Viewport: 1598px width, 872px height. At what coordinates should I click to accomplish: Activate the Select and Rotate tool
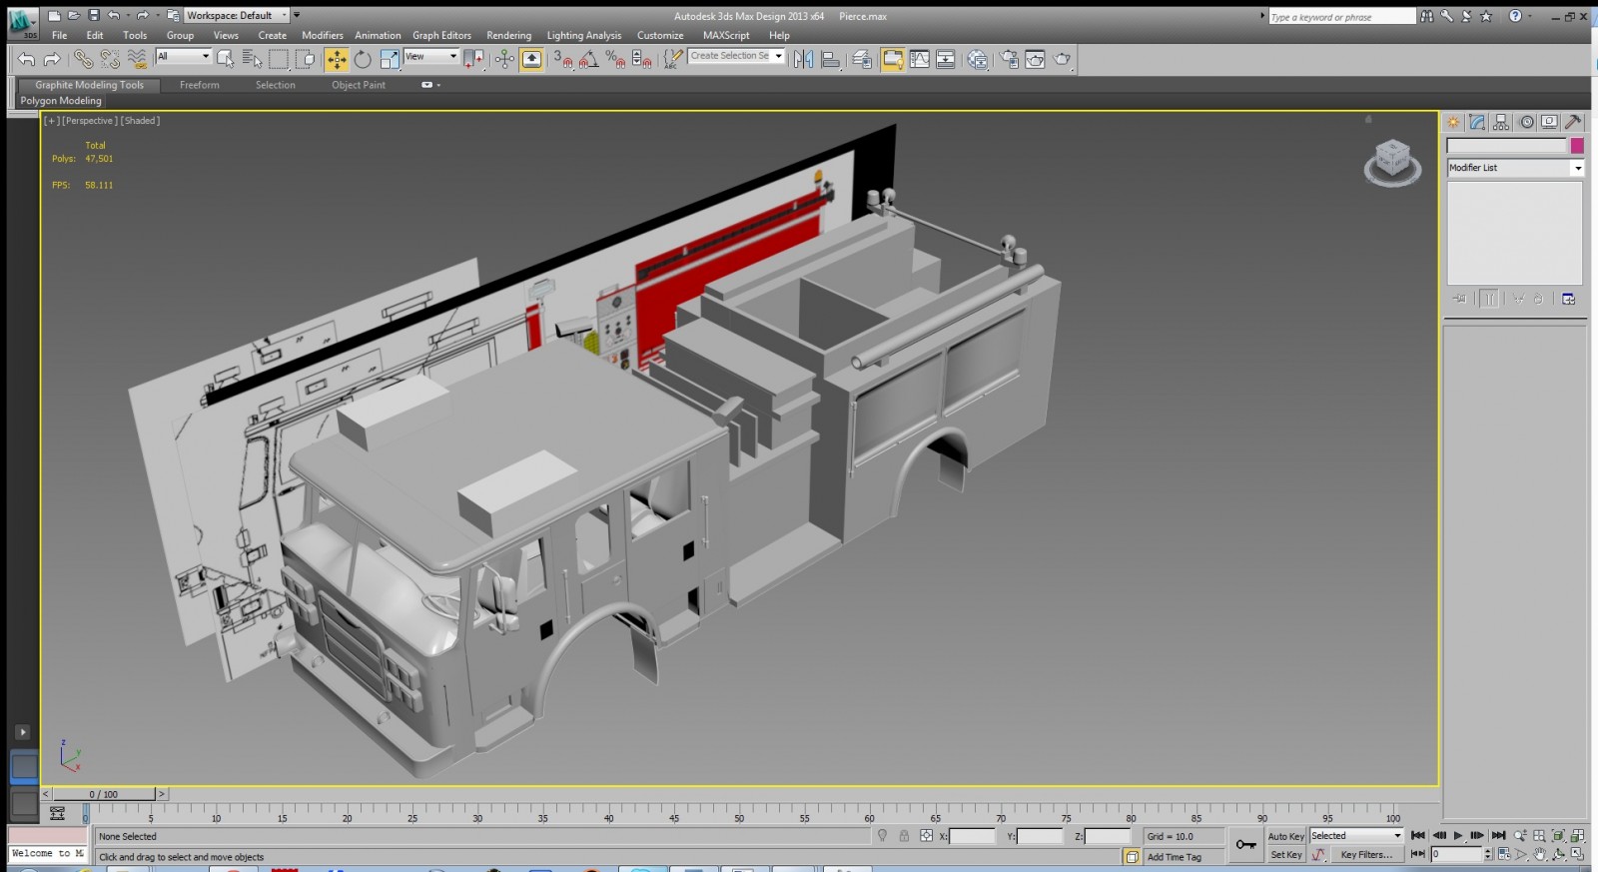[363, 60]
